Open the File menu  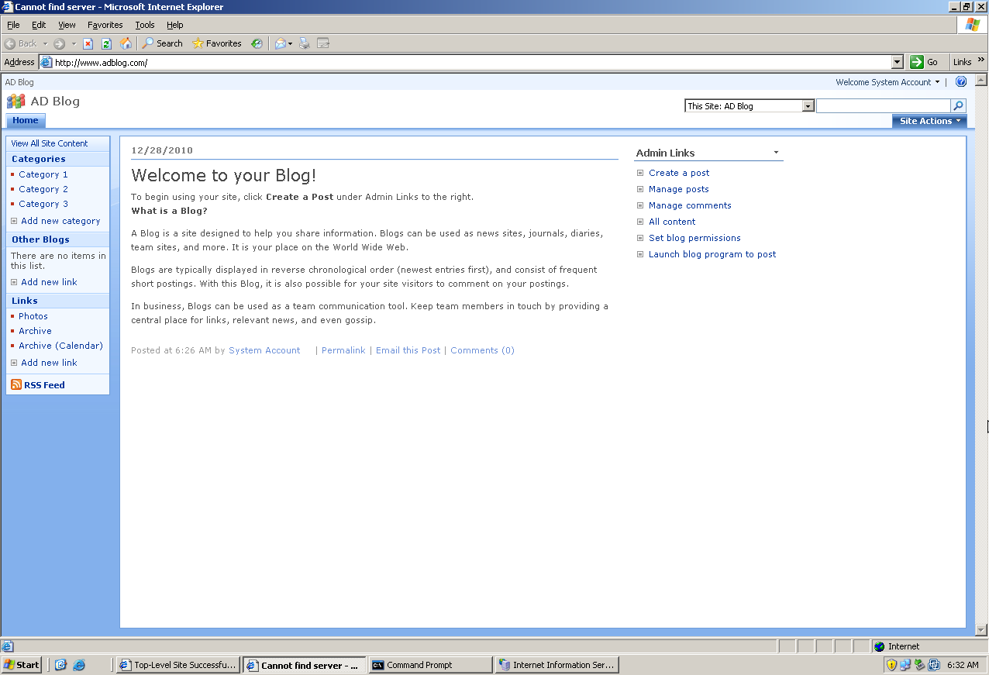(13, 25)
